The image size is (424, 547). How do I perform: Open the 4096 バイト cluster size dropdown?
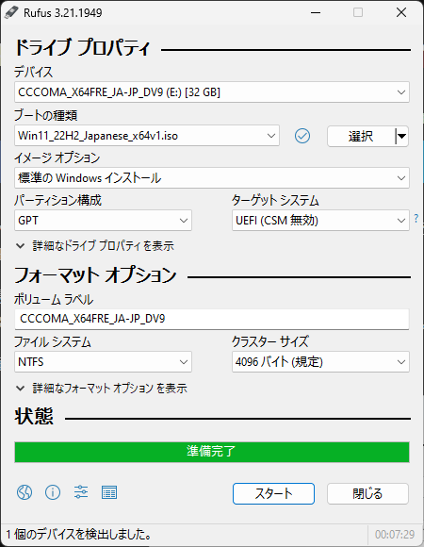click(x=320, y=362)
